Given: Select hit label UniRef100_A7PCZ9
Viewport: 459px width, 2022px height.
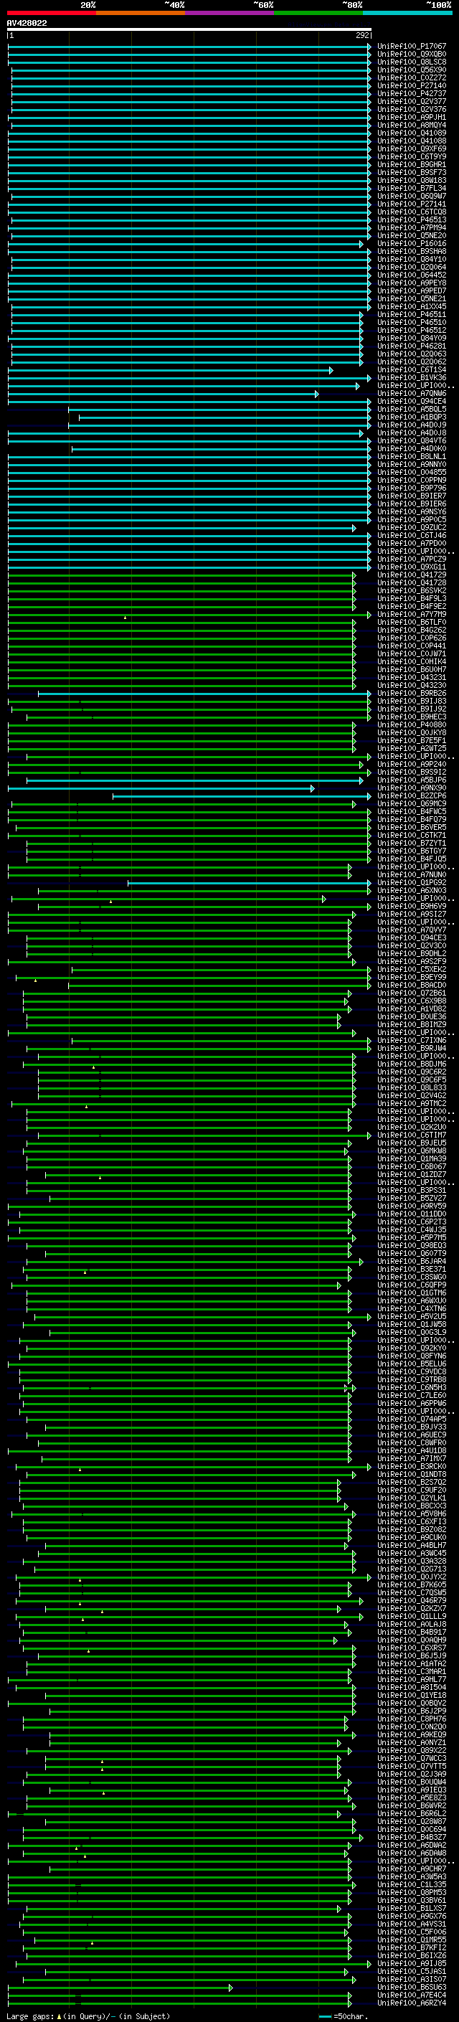Looking at the screenshot, I should tap(411, 559).
